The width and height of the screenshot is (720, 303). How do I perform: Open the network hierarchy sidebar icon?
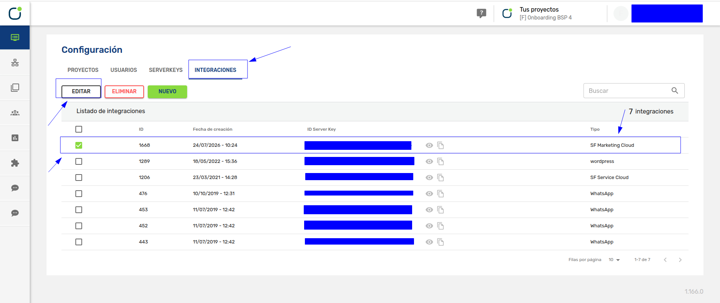(x=15, y=63)
